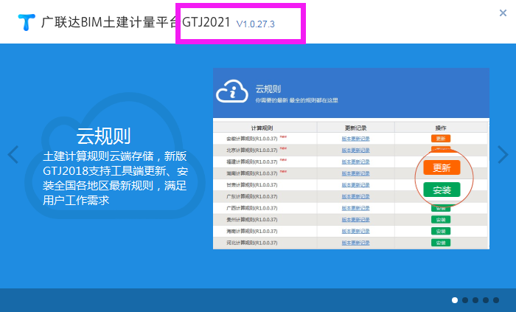Viewport: 516px width, 312px height.
Task: Click the 北京计算规则(R1.0.0.37) row text
Action: point(252,150)
